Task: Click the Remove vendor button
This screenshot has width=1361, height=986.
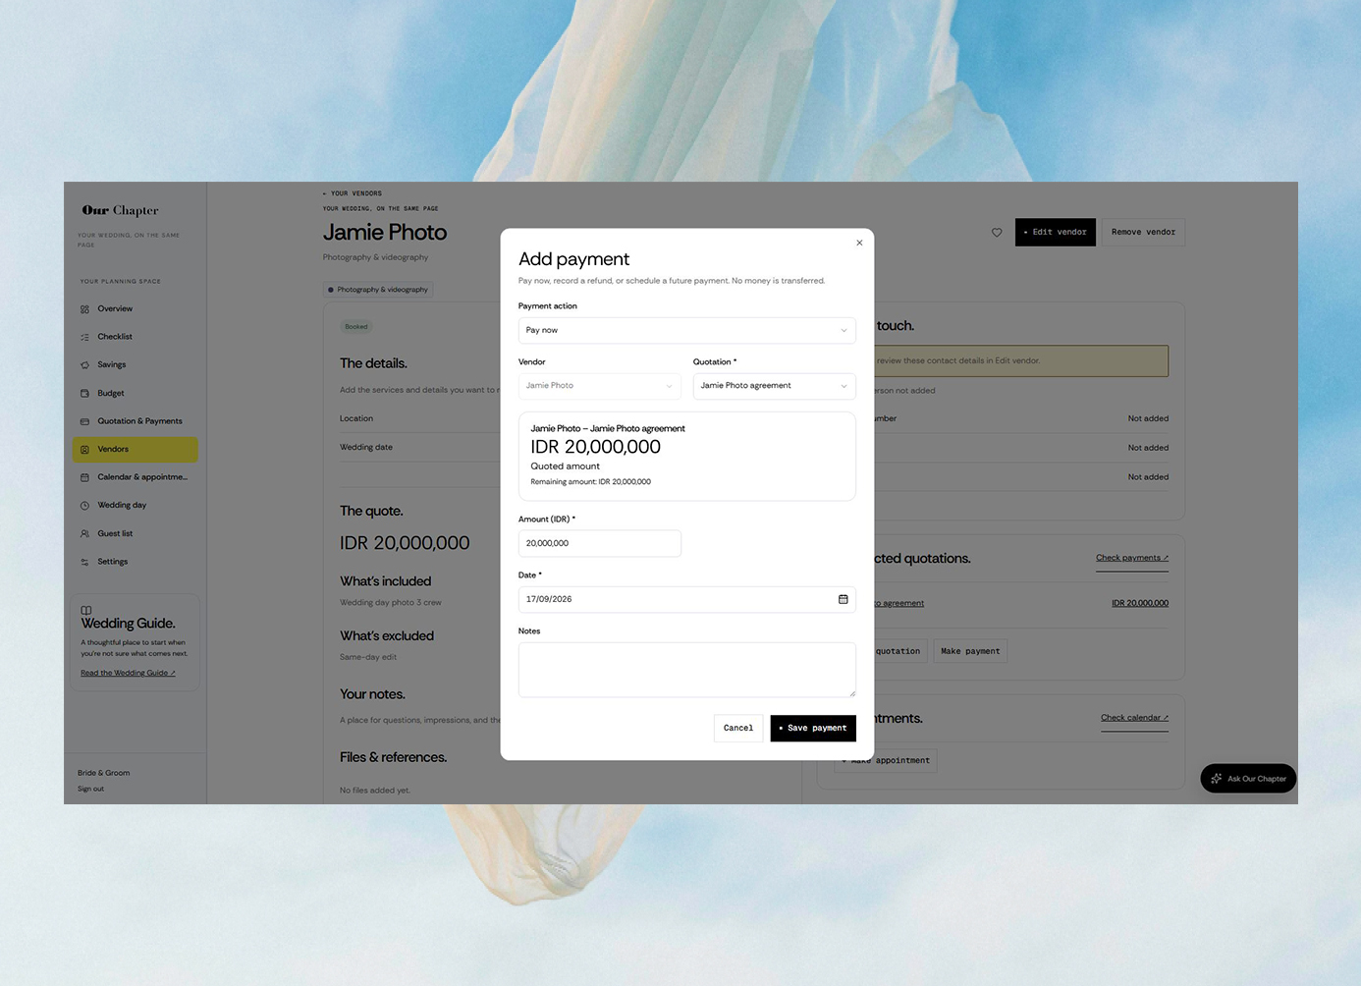Action: (x=1143, y=232)
